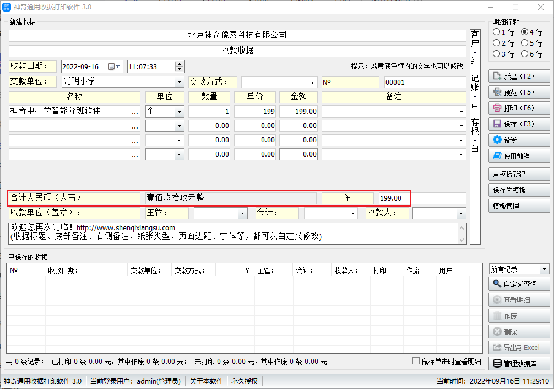Open print preview with 预览 (F5)
Screen dimensions: 554x389
point(519,92)
